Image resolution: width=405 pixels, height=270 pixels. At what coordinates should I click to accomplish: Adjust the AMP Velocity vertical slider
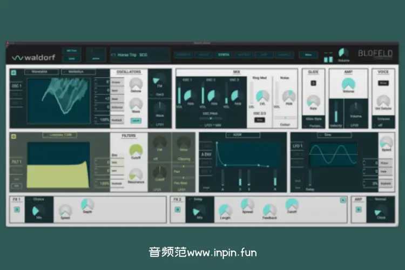point(336,112)
